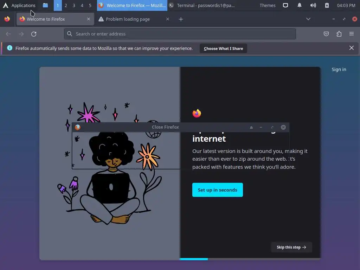Click Skip this step button

tap(291, 247)
